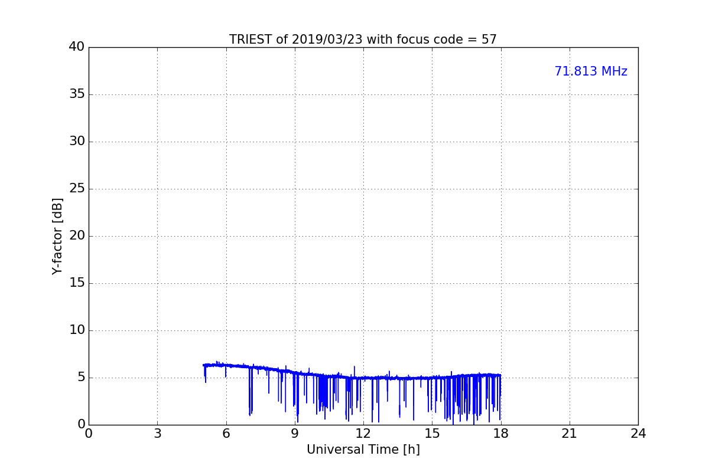Click the x-axis tick label '24'
This screenshot has height=472, width=709.
(x=638, y=434)
